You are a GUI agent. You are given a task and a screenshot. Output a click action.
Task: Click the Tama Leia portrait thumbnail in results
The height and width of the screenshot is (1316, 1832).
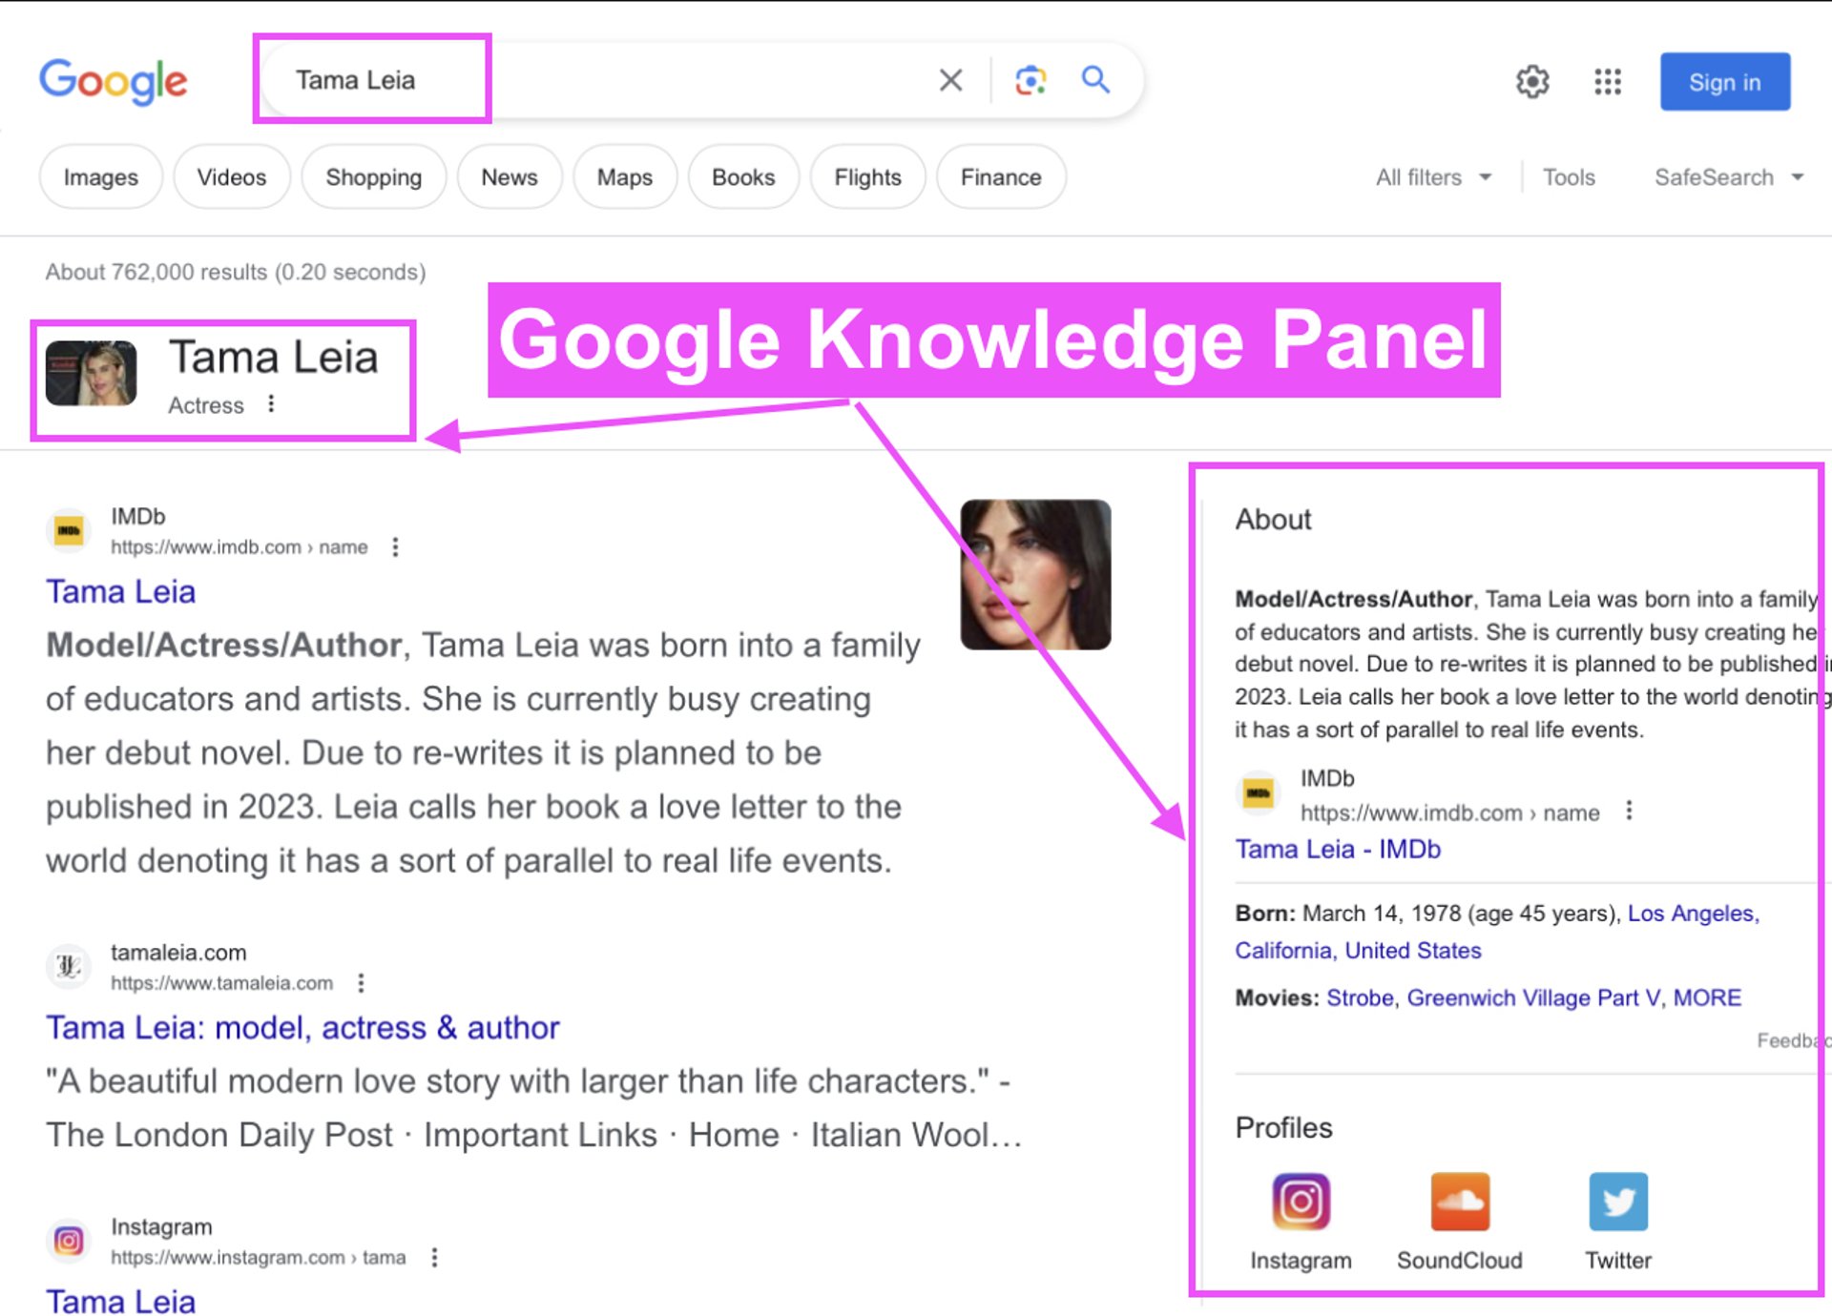point(1035,575)
